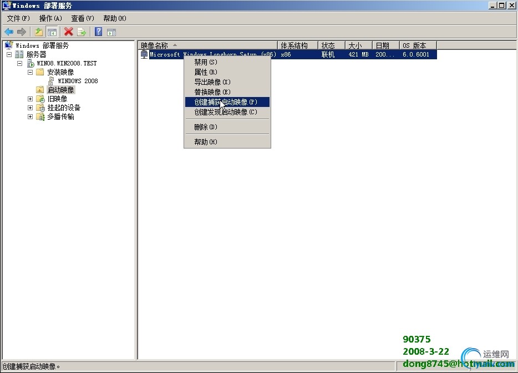Click 创建发现启动映像(C) in the context menu
518x373 pixels.
tap(227, 112)
